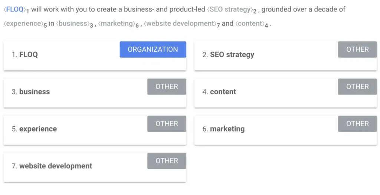This screenshot has height=195, width=380.
Task: Click the OTHER tag on marketing card
Action: coord(357,124)
